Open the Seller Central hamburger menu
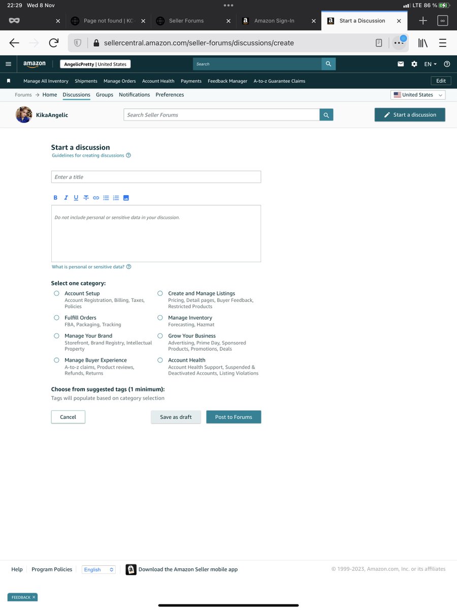The image size is (457, 610). [8, 64]
